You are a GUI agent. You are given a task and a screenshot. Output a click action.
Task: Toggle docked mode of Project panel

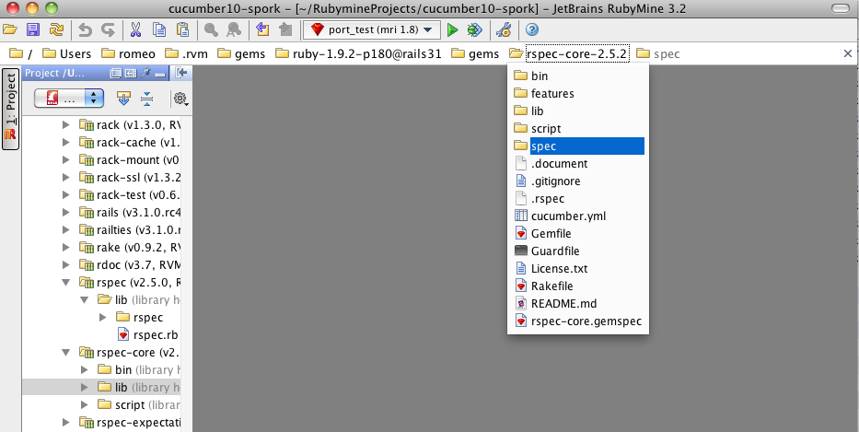click(x=130, y=73)
